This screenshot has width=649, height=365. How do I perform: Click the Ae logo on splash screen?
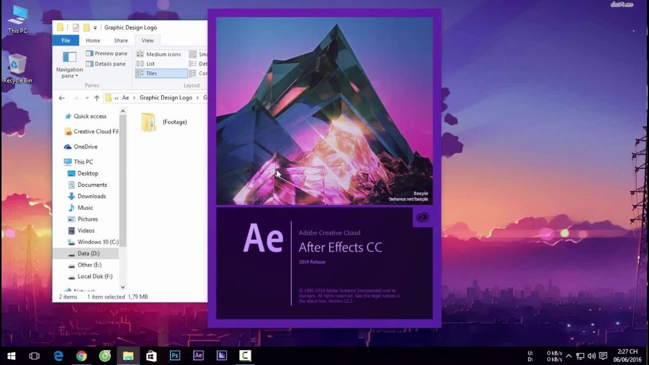(263, 238)
